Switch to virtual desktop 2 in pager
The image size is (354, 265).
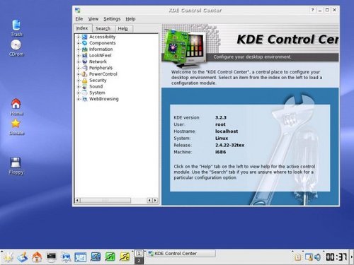[139, 261]
